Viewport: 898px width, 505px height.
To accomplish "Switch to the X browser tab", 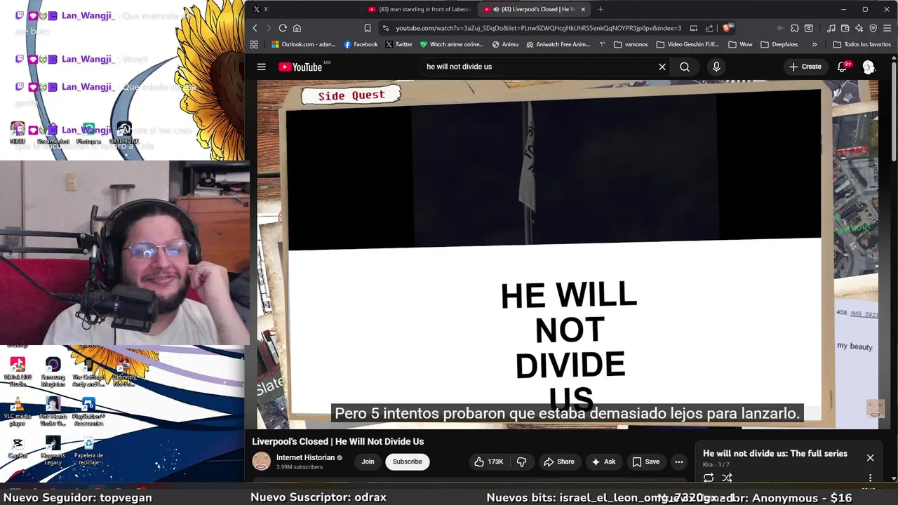I will coord(305,9).
